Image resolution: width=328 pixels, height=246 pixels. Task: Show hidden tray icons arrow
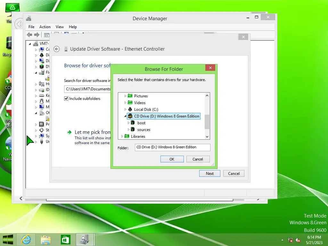(x=283, y=240)
